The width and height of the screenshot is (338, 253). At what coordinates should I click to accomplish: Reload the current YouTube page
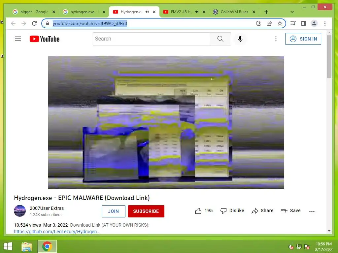coord(34,23)
